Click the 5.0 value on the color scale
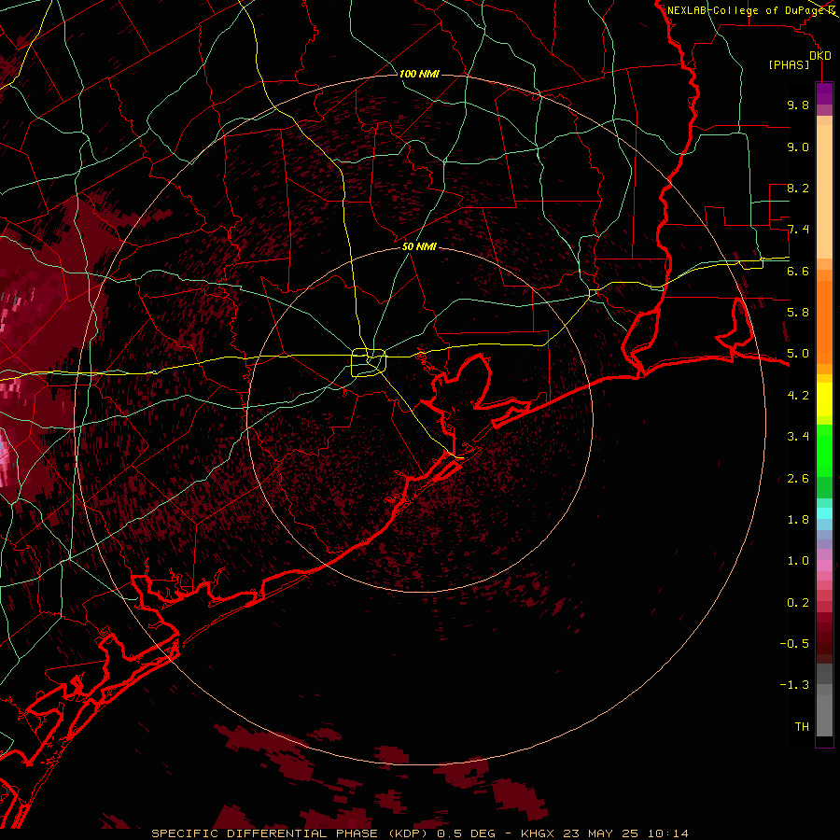Viewport: 840px width, 840px height. click(x=798, y=354)
